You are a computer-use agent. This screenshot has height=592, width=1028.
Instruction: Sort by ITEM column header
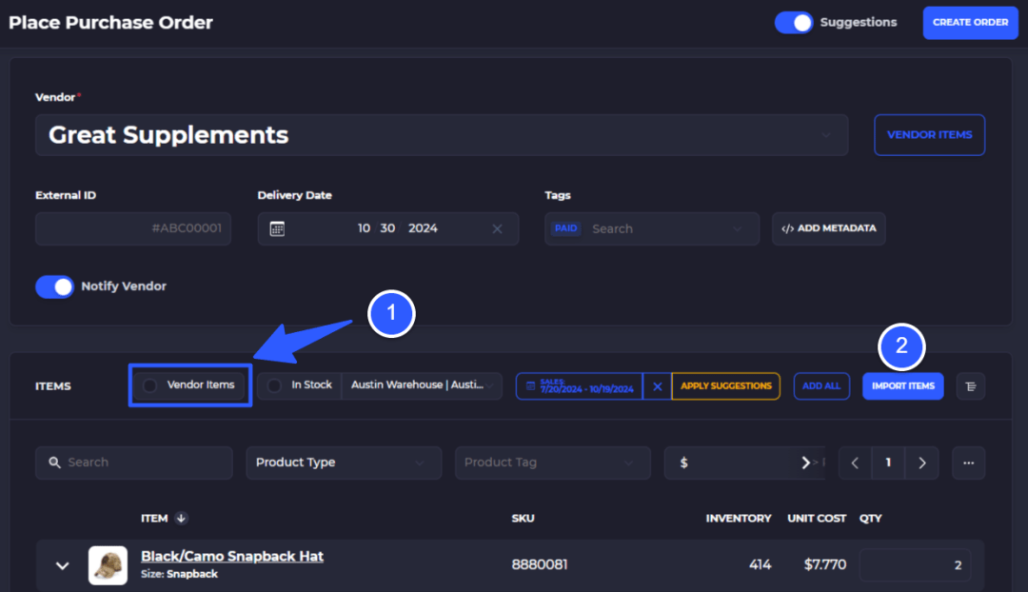click(154, 519)
